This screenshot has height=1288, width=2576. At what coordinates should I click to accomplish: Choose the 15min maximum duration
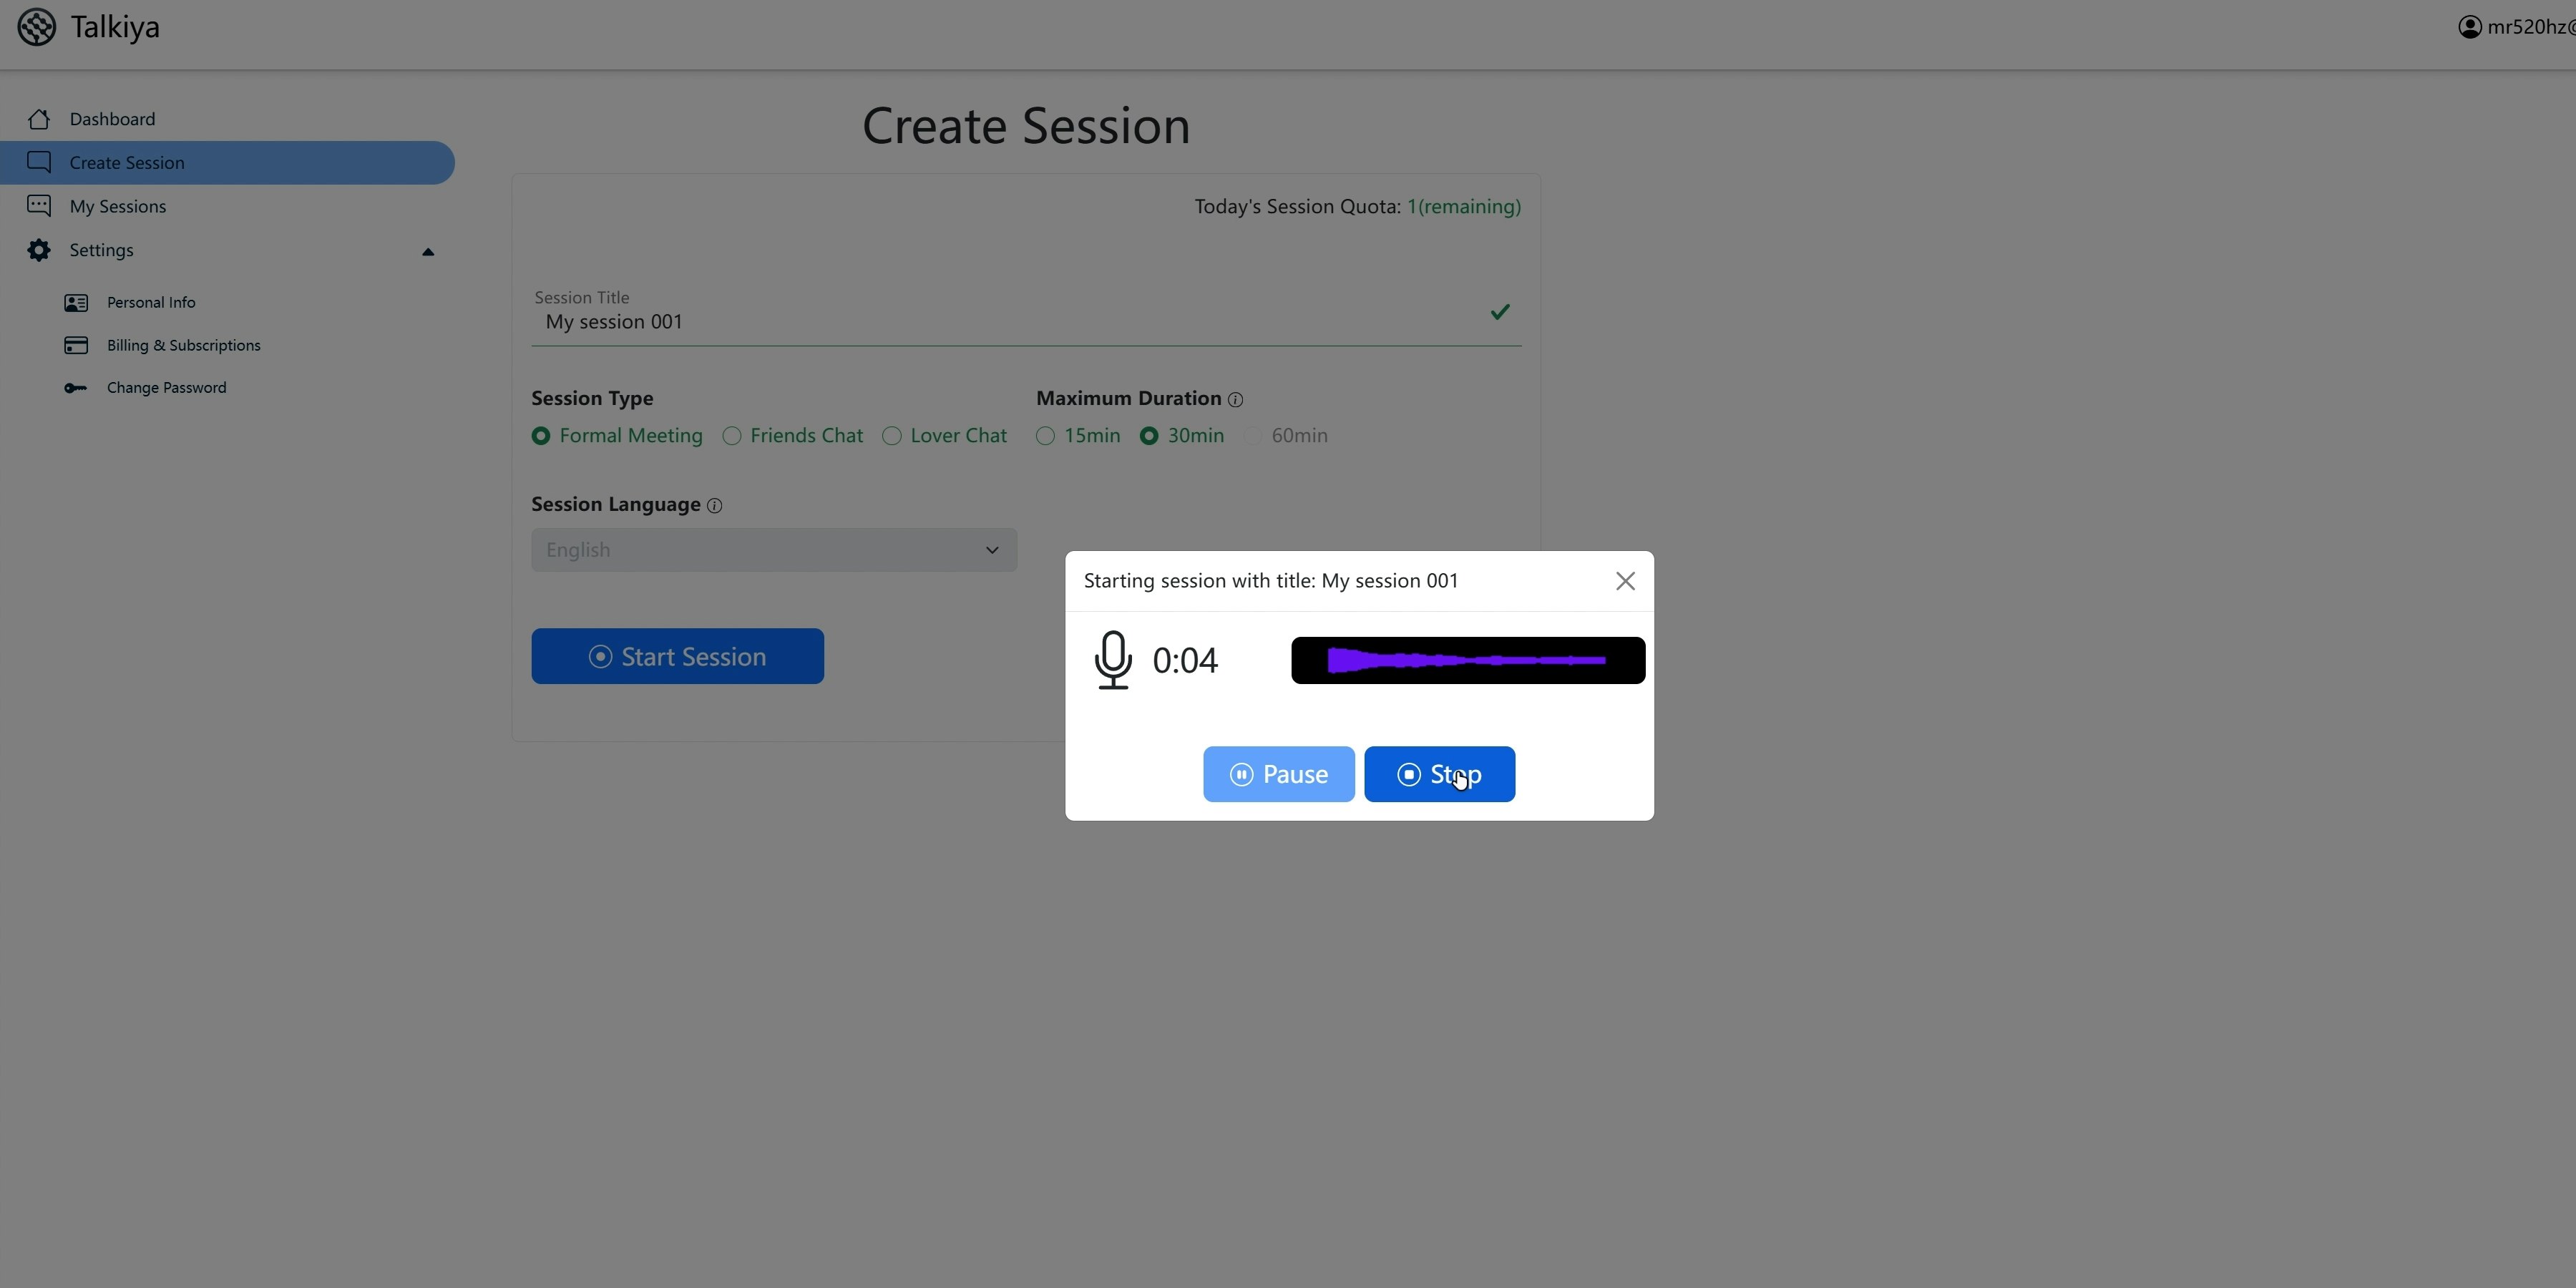1045,436
